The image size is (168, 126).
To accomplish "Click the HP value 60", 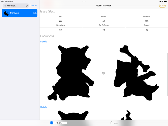I will 61,21.
